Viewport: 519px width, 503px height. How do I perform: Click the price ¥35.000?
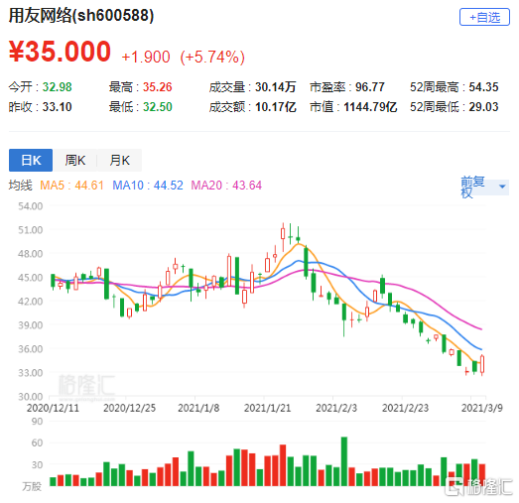(60, 52)
